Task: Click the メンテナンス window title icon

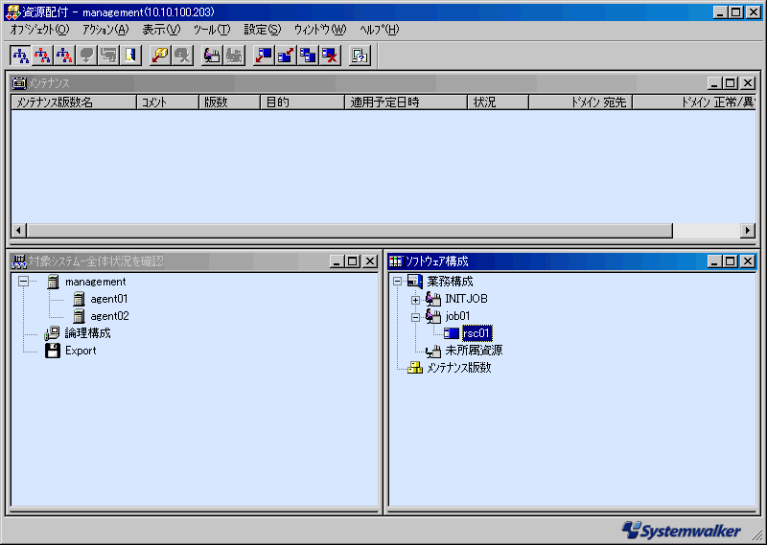Action: click(18, 83)
